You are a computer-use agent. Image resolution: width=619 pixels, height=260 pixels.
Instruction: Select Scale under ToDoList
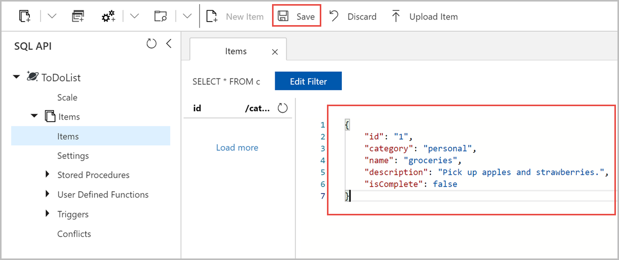(67, 97)
